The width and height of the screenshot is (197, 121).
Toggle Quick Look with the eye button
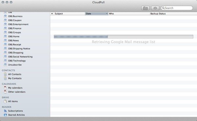(155, 8)
